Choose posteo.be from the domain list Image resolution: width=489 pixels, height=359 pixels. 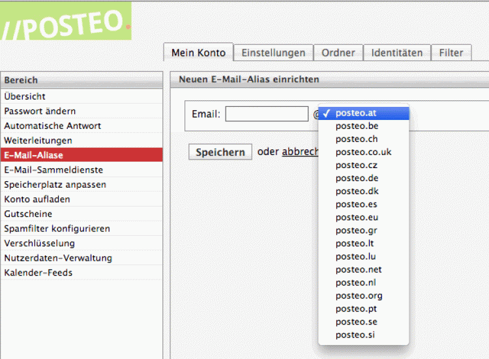coord(364,126)
